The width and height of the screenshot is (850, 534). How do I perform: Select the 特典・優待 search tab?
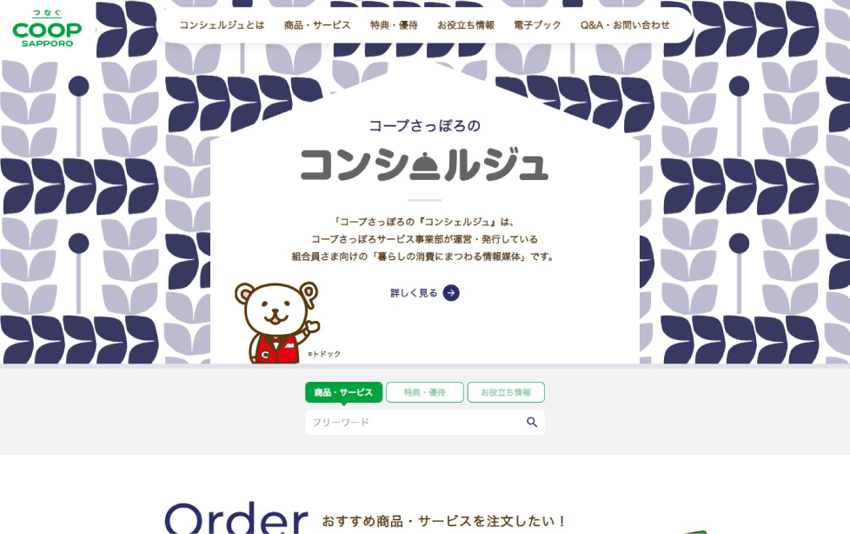point(424,392)
